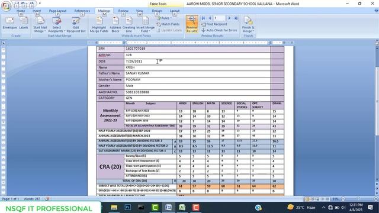Show hidden system tray icons
This screenshot has height=213, width=379.
pyautogui.click(x=324, y=208)
